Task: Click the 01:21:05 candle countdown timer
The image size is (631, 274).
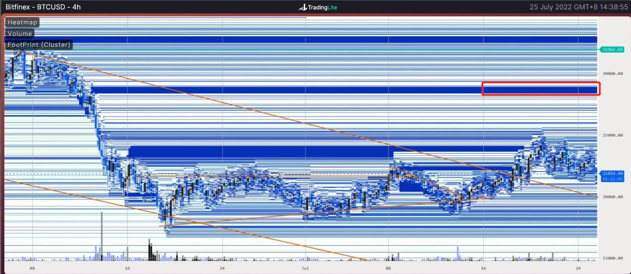Action: tap(613, 179)
